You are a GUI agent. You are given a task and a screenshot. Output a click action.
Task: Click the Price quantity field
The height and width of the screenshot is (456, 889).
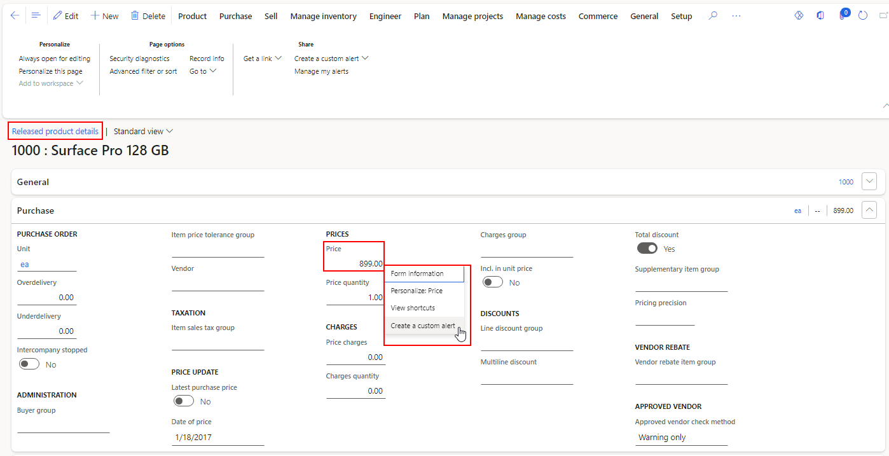click(355, 297)
